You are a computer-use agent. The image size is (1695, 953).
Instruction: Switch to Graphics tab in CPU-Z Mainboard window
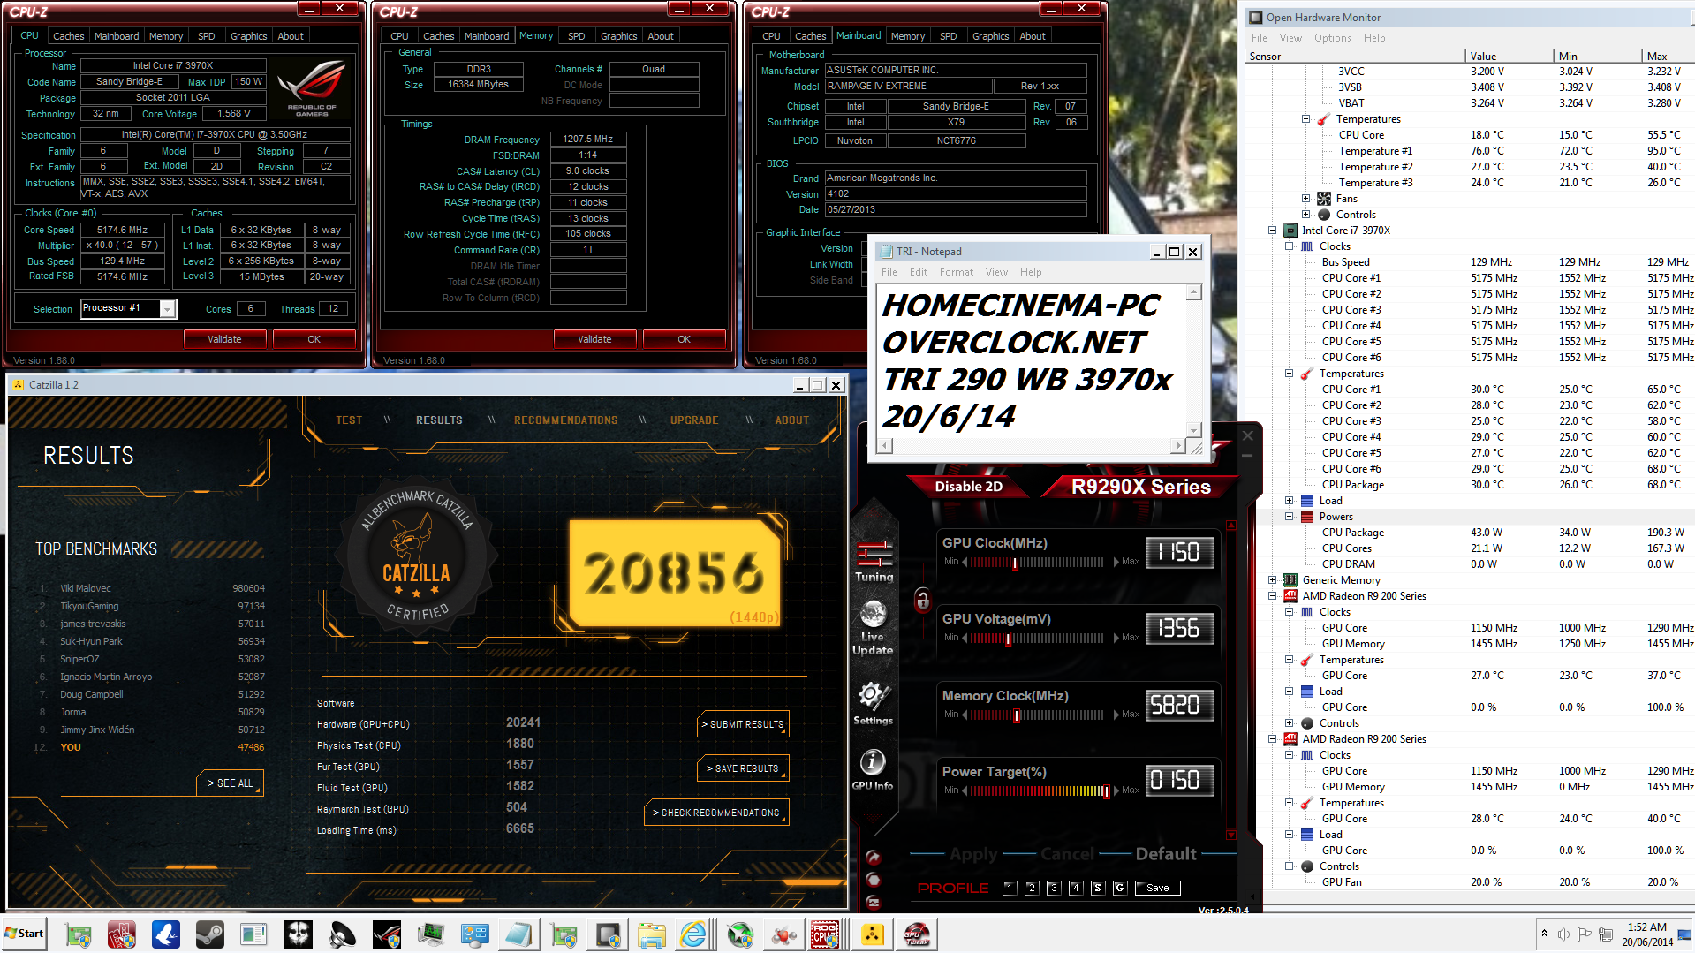(x=990, y=36)
